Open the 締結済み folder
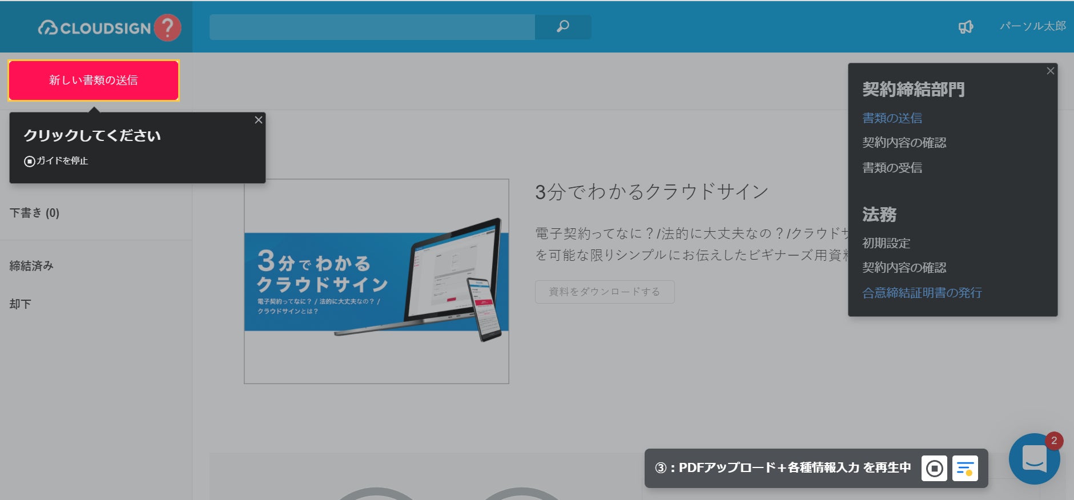Image resolution: width=1074 pixels, height=500 pixels. click(x=31, y=265)
